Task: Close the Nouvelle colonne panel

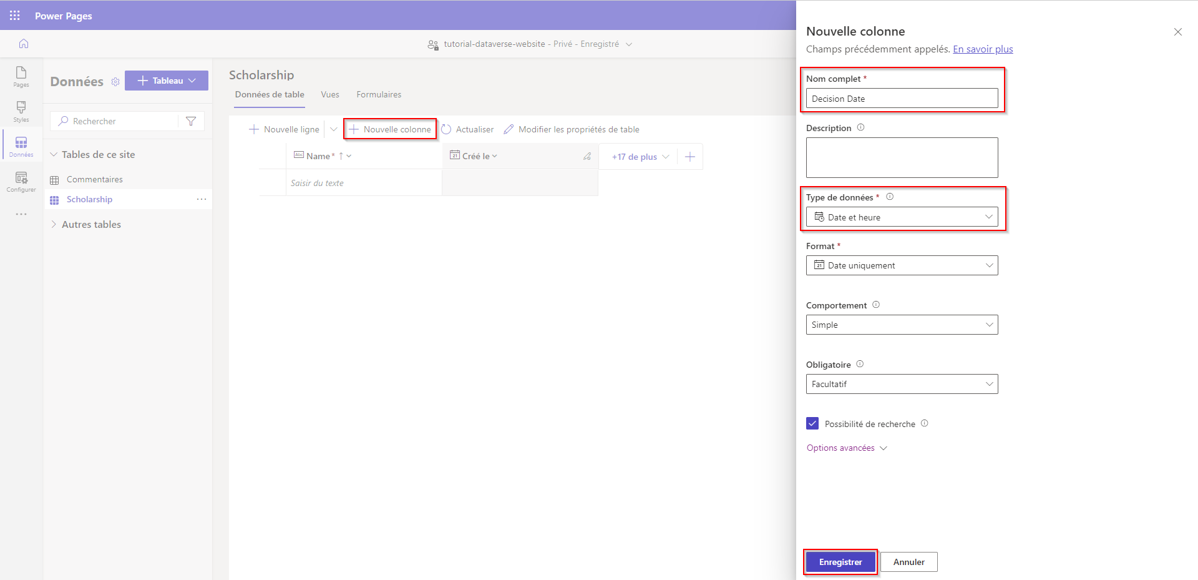Action: [x=1178, y=32]
